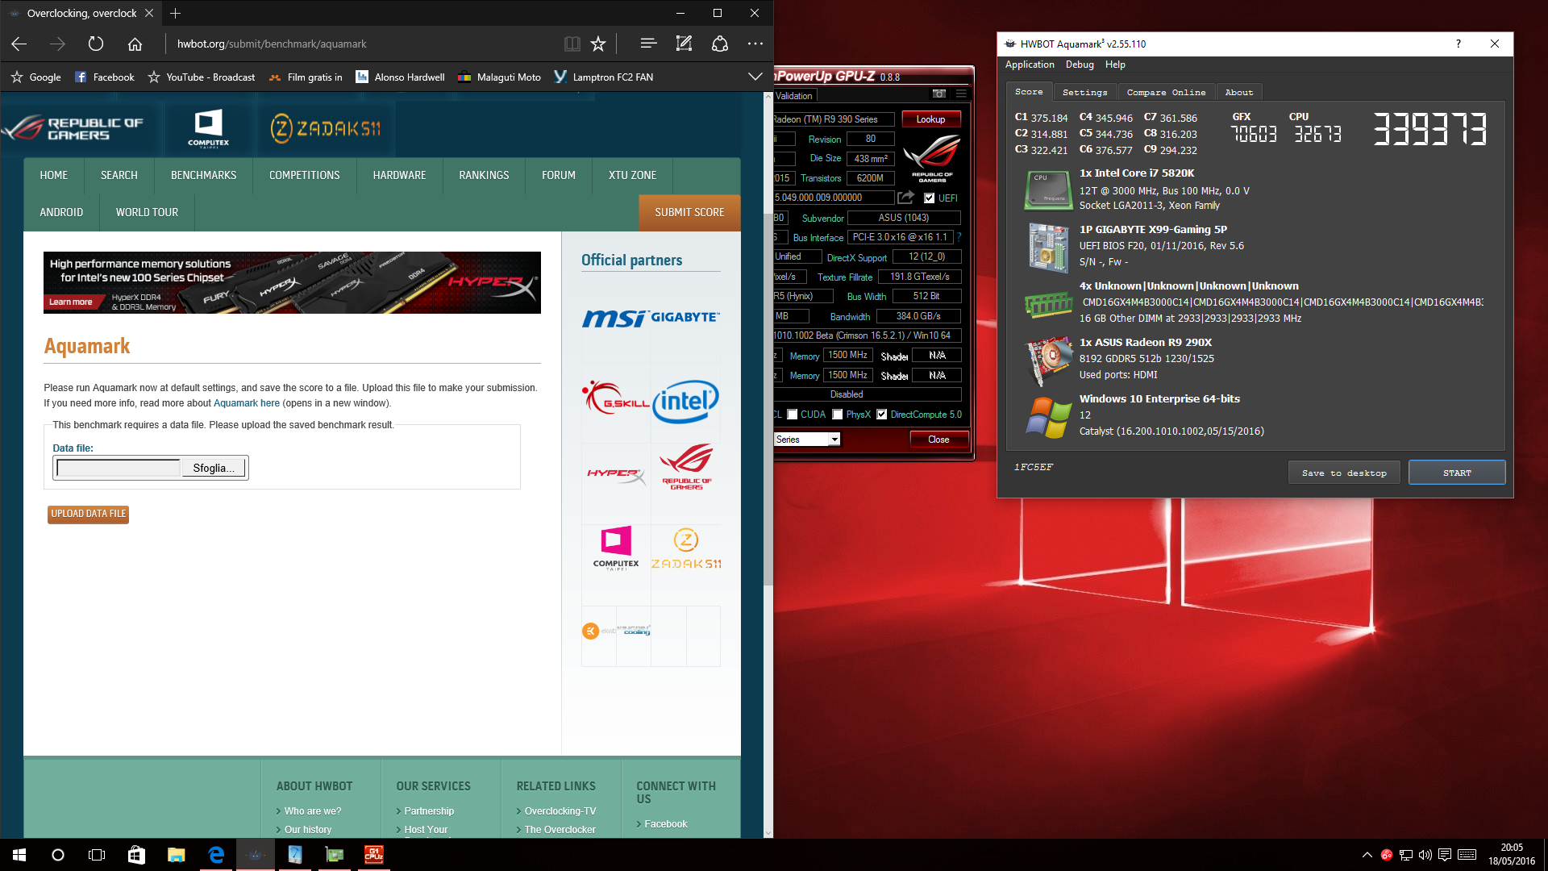The image size is (1548, 871).
Task: Click Who are we? footer link
Action: pos(313,811)
